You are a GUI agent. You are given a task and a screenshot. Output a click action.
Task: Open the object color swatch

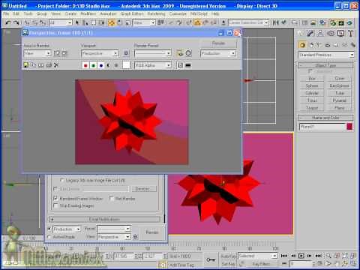tap(349, 127)
